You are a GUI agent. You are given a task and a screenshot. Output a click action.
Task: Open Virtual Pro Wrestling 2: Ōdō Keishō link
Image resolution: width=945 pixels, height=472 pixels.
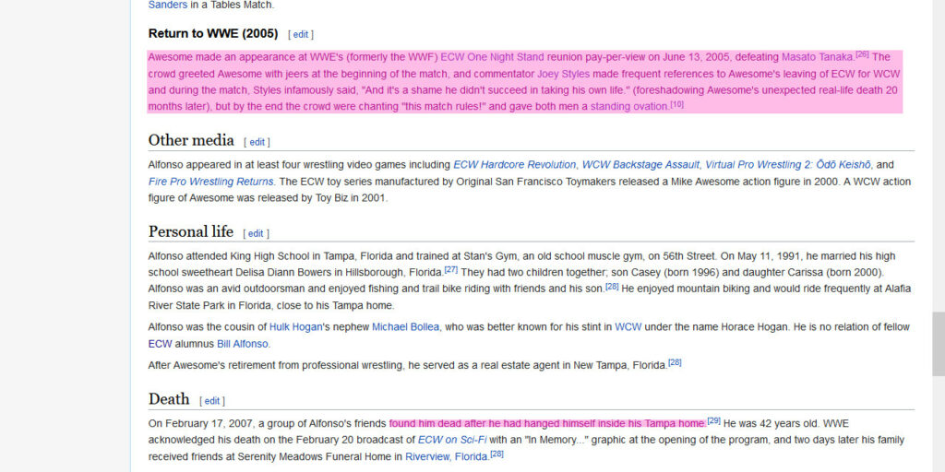point(788,164)
